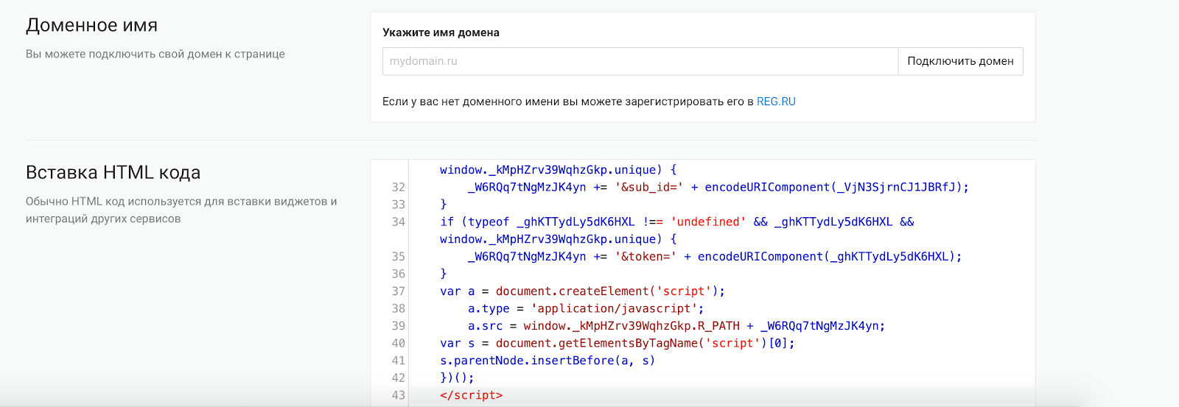Click code line number 36
Viewport: 1179px width, 407px height.
point(399,274)
